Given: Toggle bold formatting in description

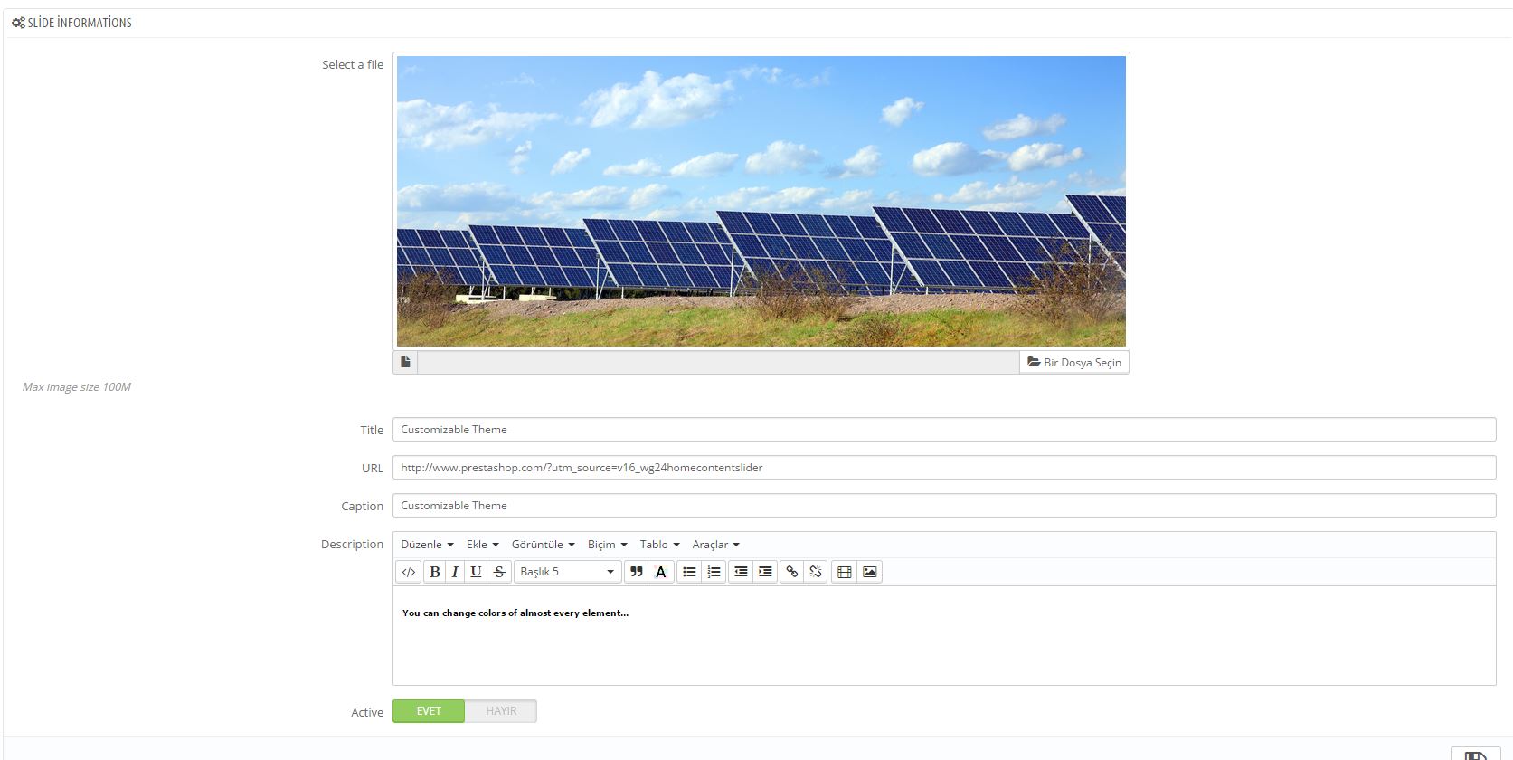Looking at the screenshot, I should [435, 572].
